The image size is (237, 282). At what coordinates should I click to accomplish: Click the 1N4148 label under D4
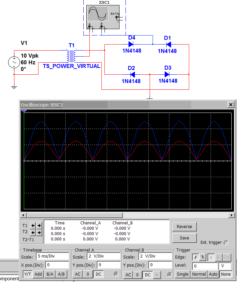tap(132, 51)
